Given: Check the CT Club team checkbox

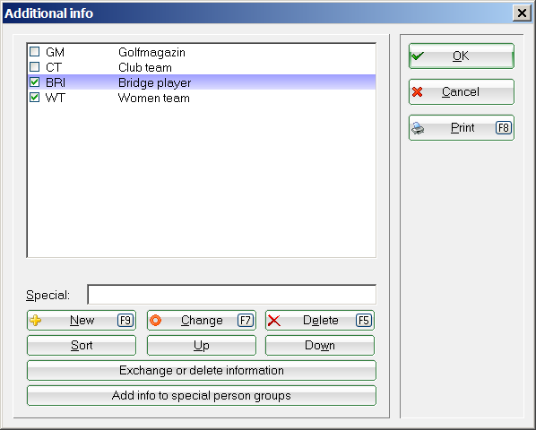Looking at the screenshot, I should (35, 67).
